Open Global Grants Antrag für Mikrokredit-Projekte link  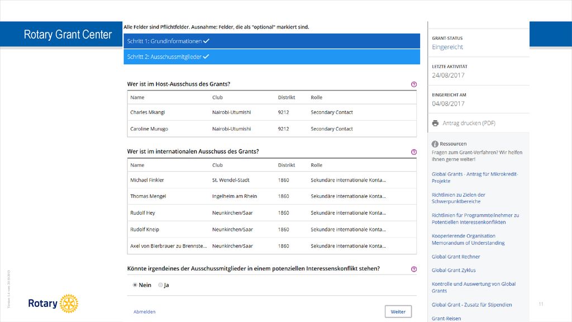475,177
